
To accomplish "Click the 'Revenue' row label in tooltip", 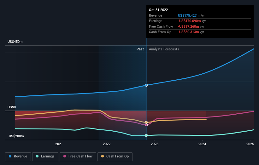I will point(156,15).
